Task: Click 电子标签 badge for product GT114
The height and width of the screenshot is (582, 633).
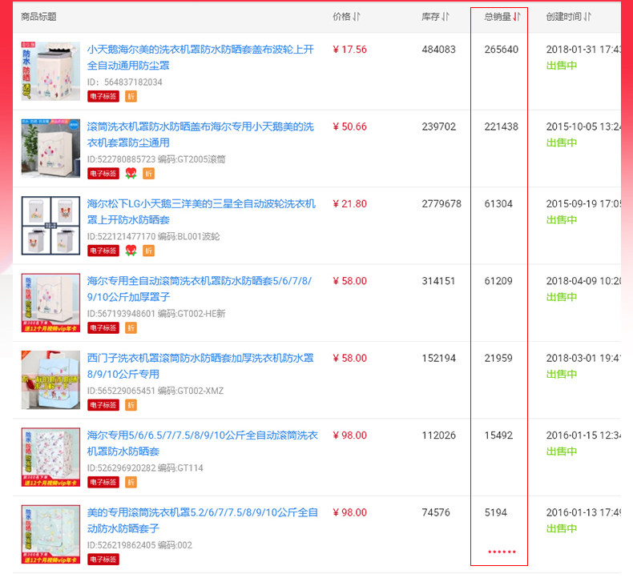Action: pyautogui.click(x=103, y=482)
